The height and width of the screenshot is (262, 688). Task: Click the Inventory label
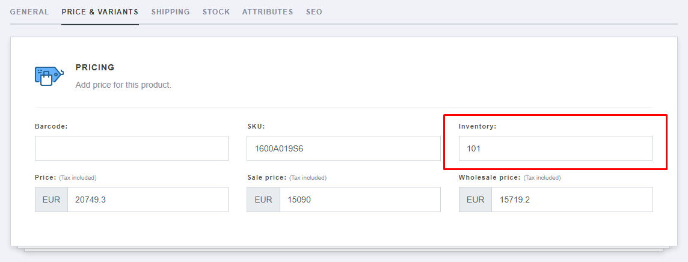pos(478,126)
